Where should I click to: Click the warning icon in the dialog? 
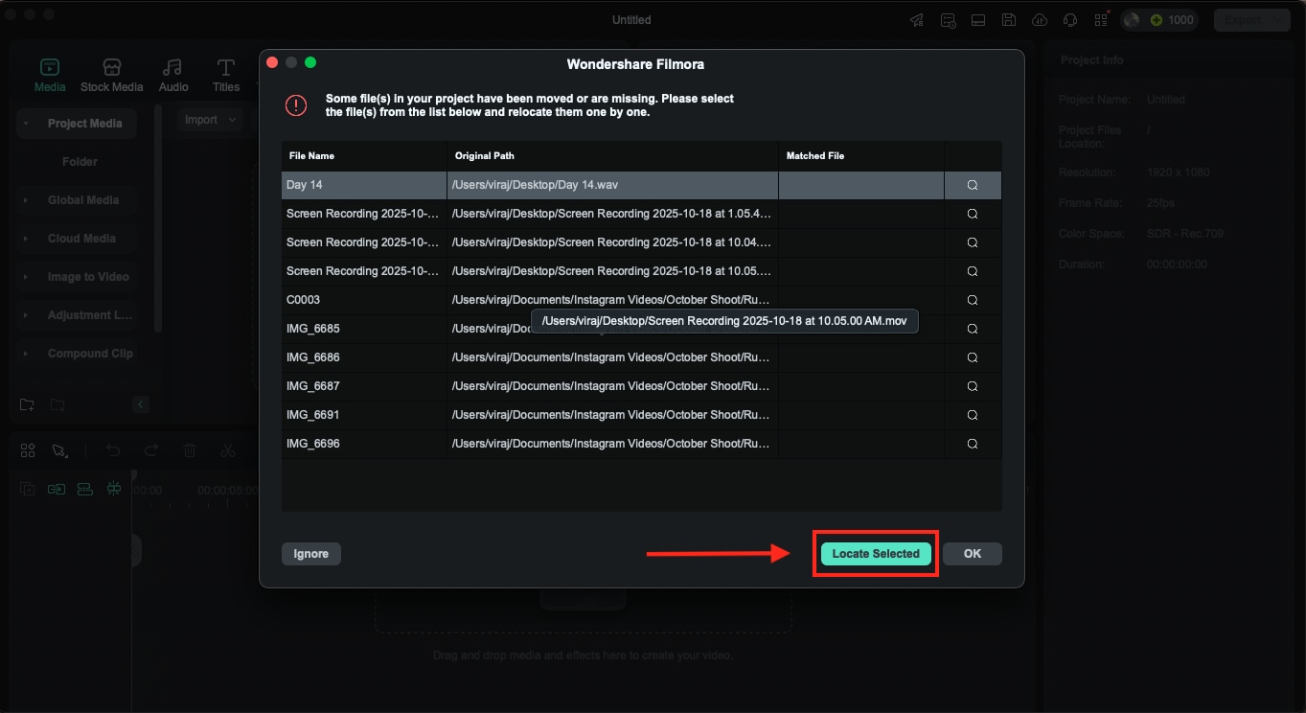[296, 105]
